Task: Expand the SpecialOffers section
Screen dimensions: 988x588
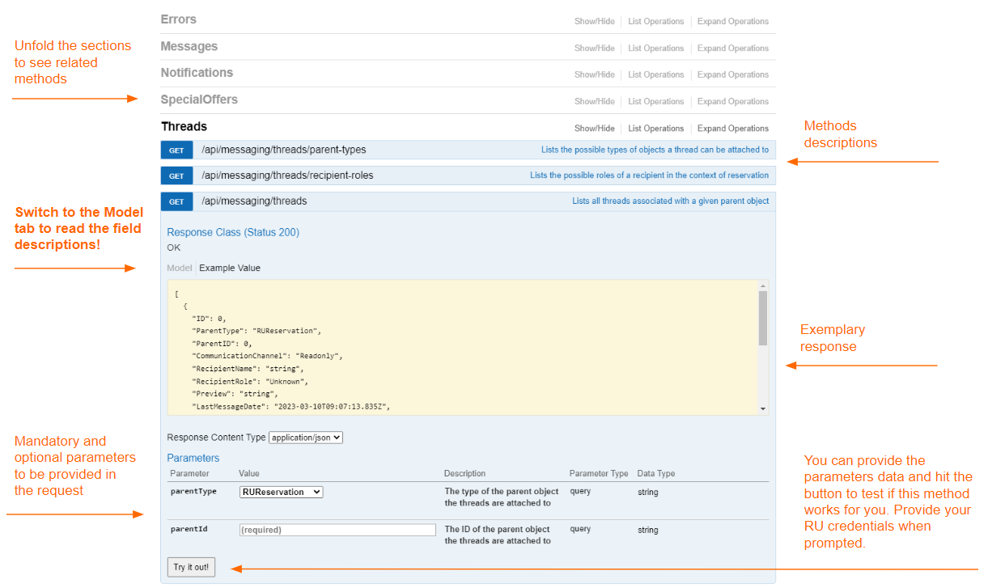Action: [199, 99]
